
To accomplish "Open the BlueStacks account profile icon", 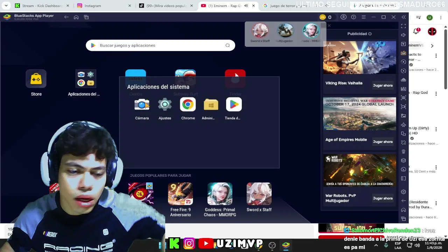I will (343, 17).
